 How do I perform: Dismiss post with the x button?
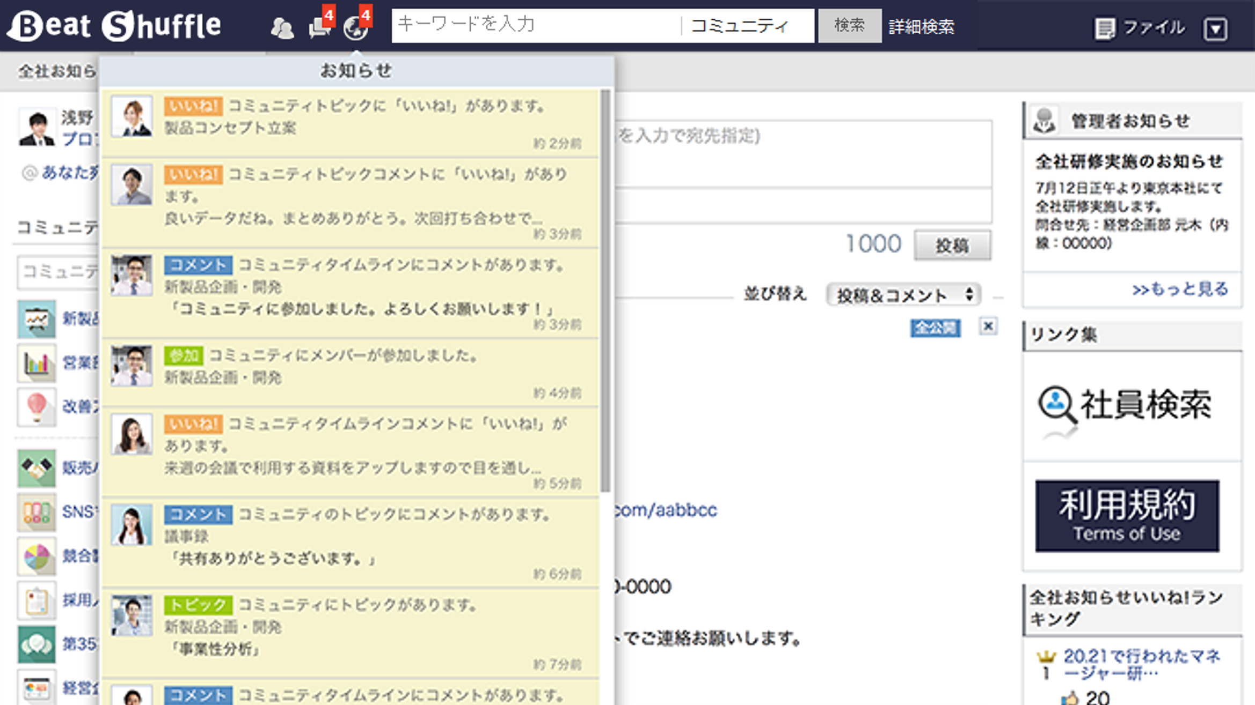[x=988, y=326]
